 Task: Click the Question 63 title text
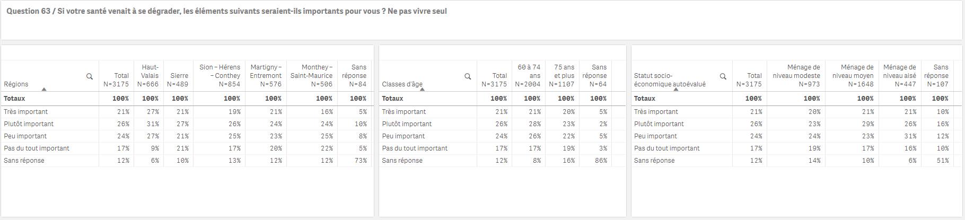226,11
